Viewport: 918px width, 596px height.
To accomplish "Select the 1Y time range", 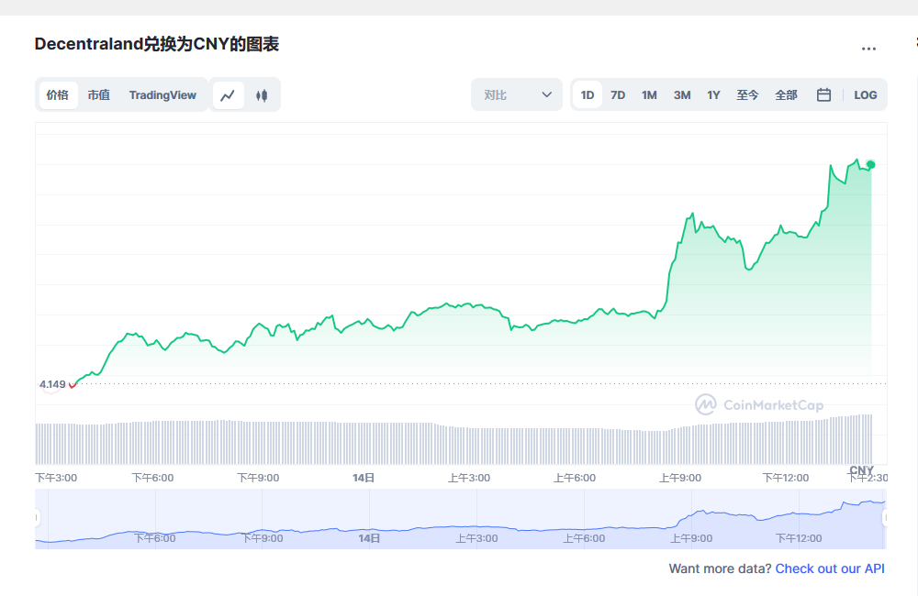I will pyautogui.click(x=713, y=94).
